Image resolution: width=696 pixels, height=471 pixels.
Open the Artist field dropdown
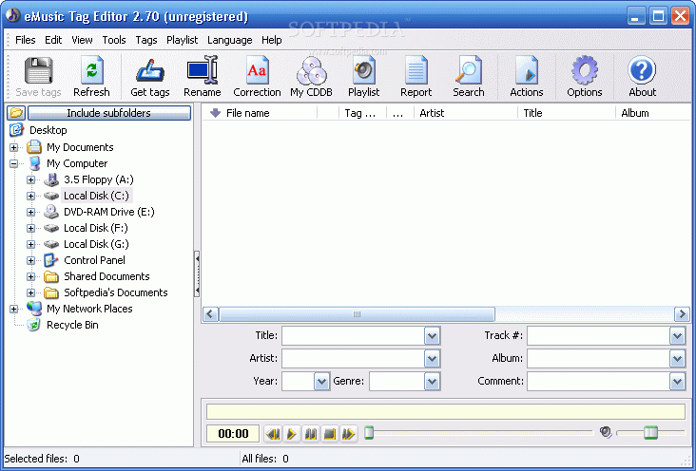(x=432, y=359)
